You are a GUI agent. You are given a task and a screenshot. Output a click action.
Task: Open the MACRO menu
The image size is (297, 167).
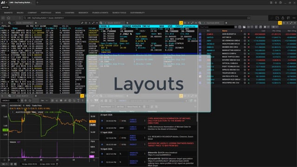tap(20, 13)
